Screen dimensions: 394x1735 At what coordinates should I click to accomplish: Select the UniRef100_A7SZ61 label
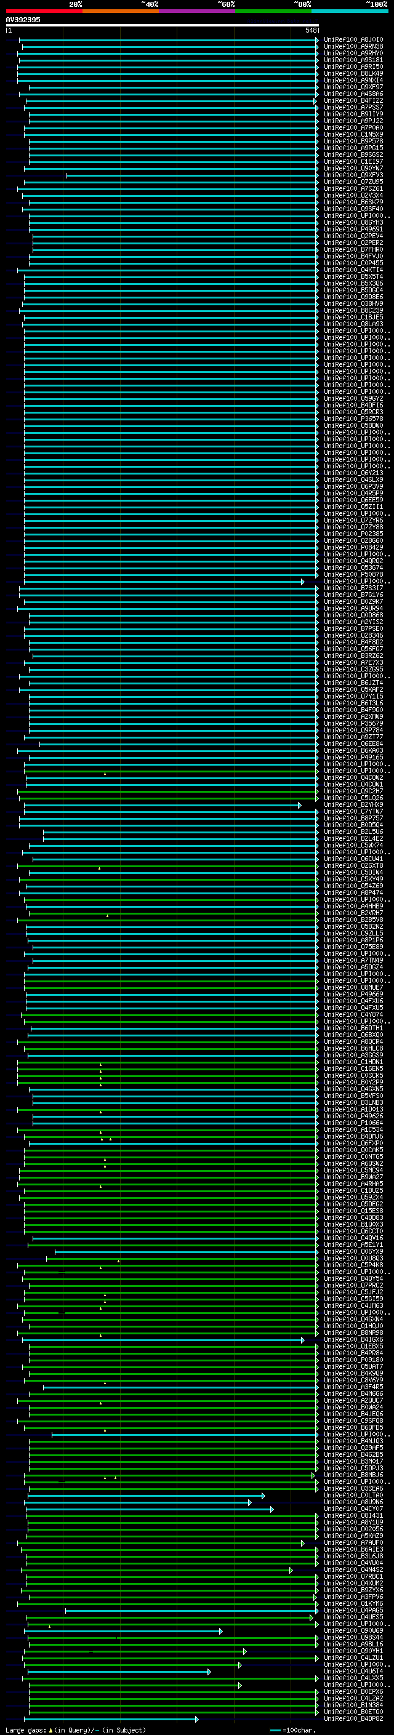tap(353, 188)
